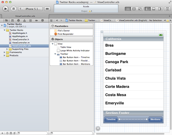Viewport: 172px width, 135px height.
Task: Select the flexible space item on canvas
Action: [x=133, y=119]
